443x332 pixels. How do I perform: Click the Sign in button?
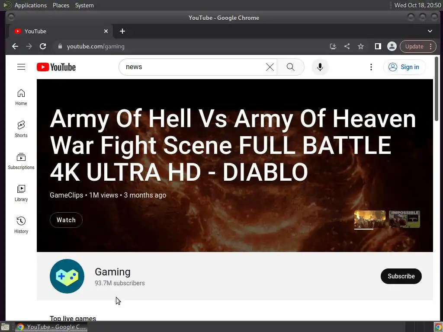click(404, 67)
